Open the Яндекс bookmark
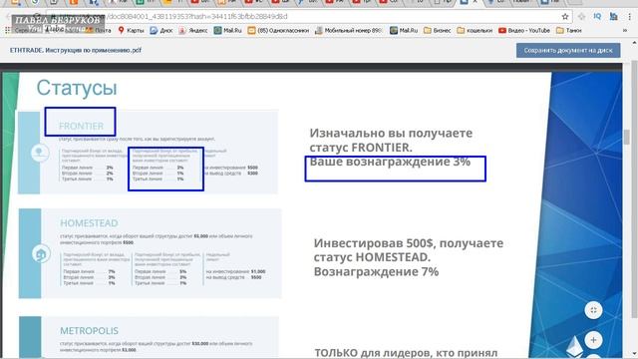Viewport: 638px width, 359px height. 193,31
